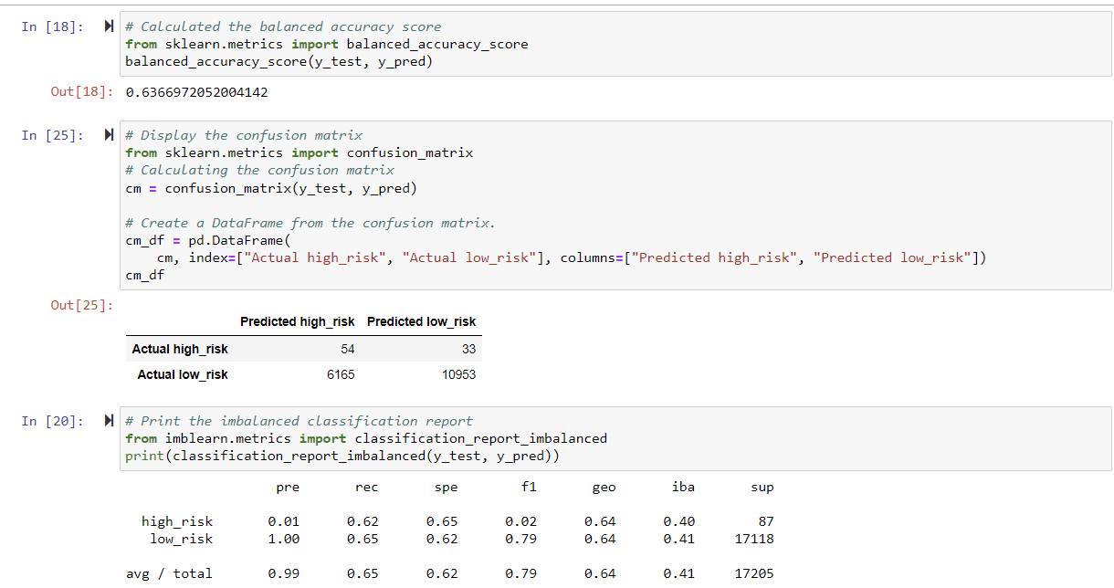The height and width of the screenshot is (588, 1114).
Task: Click the 'pre' column header in report
Action: (x=288, y=488)
